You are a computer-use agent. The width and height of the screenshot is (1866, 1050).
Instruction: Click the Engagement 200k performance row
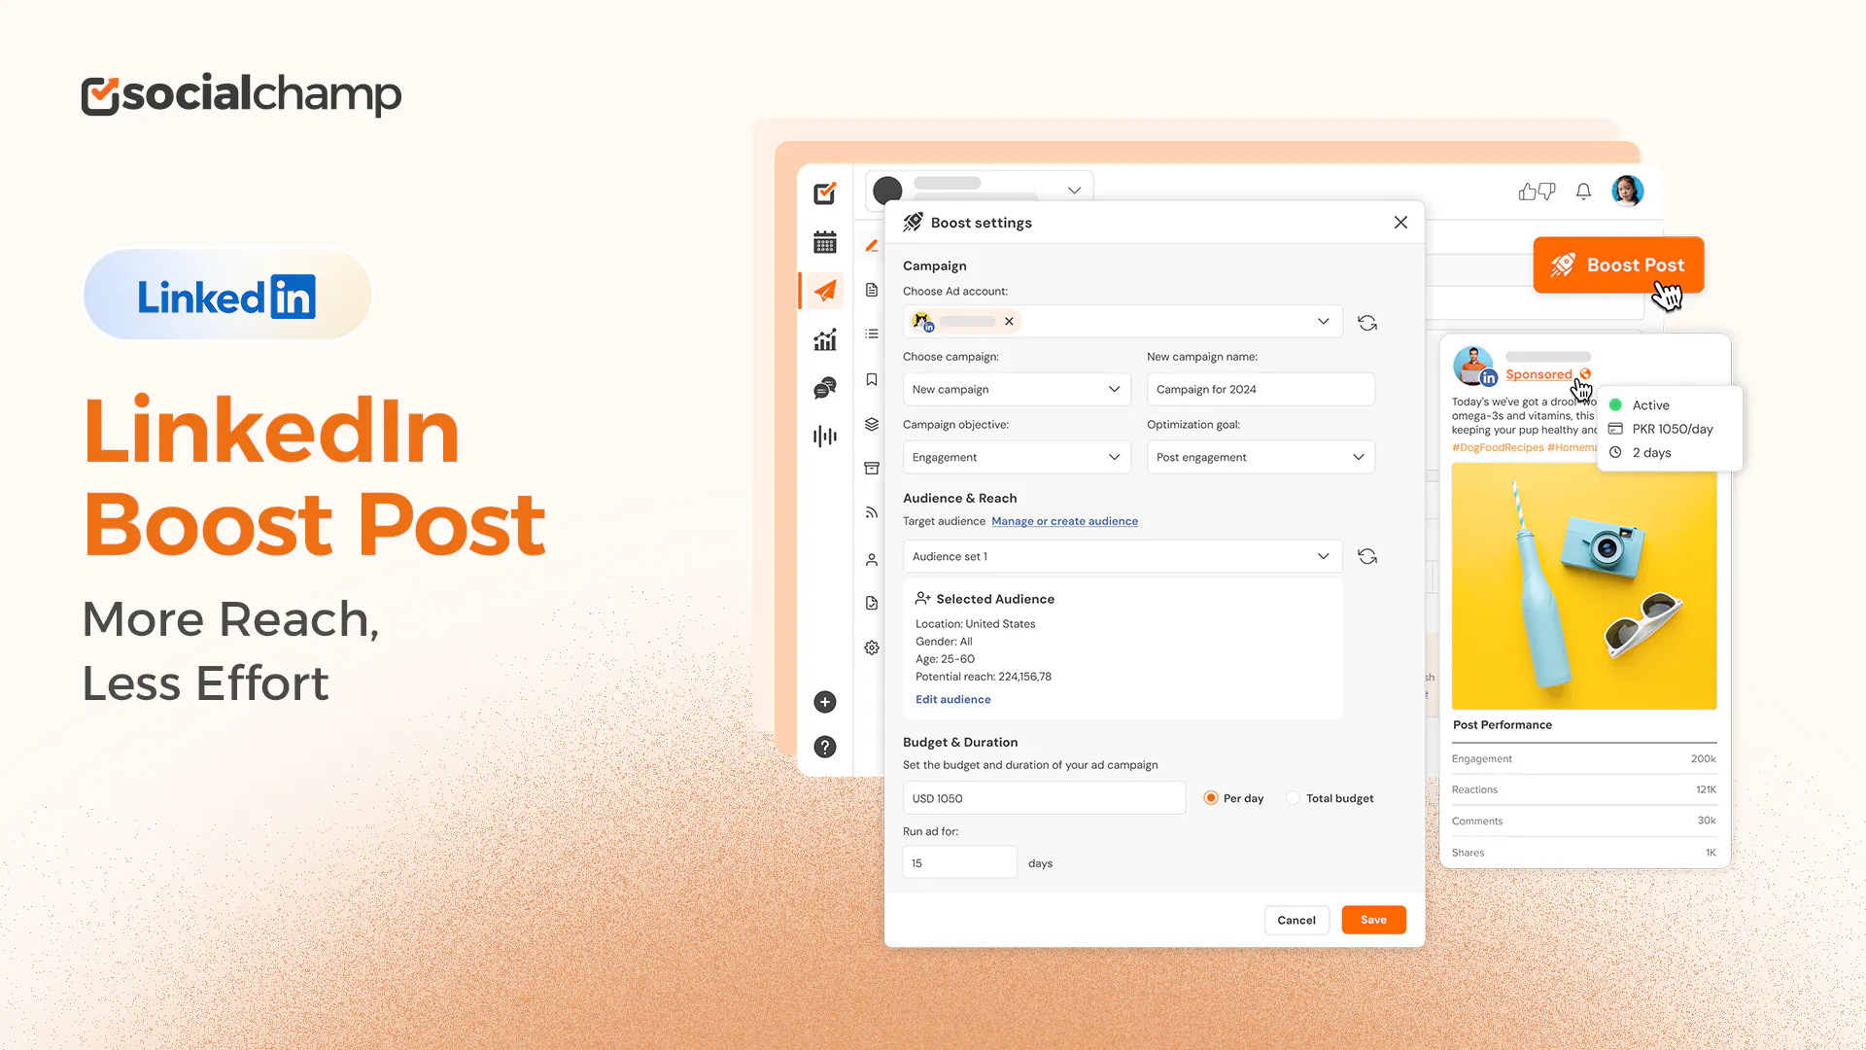click(1584, 759)
